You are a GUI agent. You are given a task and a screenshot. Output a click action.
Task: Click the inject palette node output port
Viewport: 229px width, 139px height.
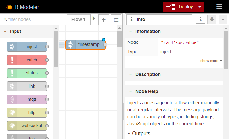47,47
